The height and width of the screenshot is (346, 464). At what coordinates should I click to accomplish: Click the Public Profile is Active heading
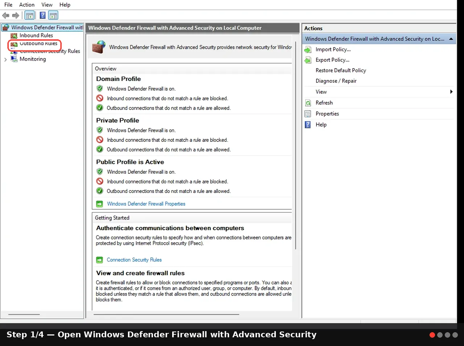[130, 162]
